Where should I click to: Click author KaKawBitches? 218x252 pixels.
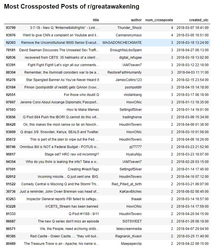tap(131, 192)
